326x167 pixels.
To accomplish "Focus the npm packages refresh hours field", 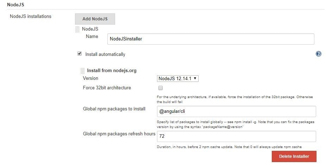I will click(236, 136).
